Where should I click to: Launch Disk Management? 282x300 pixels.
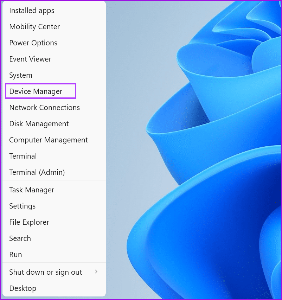[x=39, y=124]
